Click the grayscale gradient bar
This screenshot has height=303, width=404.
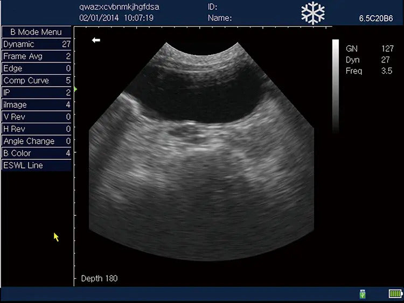coord(336,85)
